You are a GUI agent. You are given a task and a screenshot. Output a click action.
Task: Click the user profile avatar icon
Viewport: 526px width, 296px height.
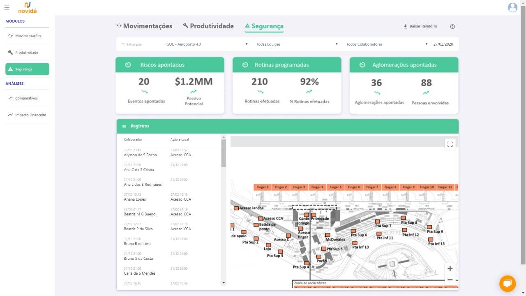(512, 7)
